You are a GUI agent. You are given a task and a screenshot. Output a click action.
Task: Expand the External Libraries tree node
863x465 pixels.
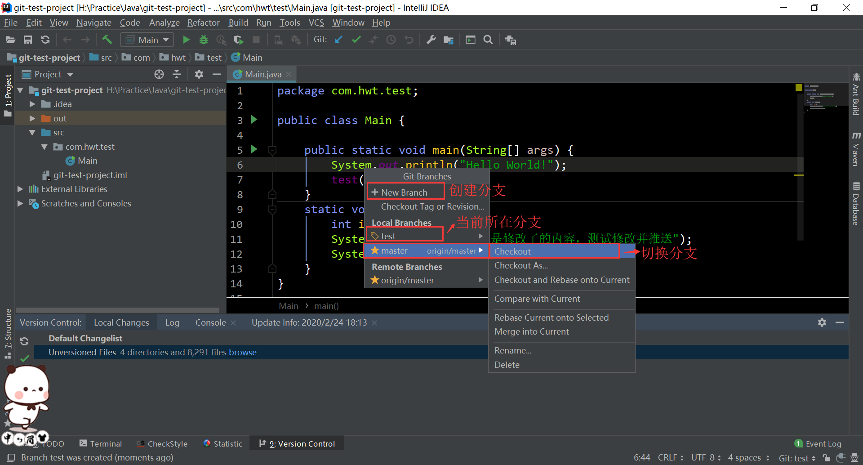pyautogui.click(x=20, y=189)
